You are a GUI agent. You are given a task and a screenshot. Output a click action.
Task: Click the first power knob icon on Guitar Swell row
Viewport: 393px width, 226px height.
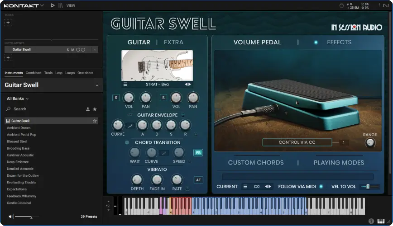click(x=78, y=50)
